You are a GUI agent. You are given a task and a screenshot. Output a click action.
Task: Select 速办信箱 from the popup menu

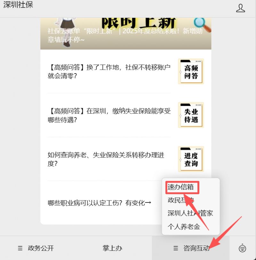181,187
